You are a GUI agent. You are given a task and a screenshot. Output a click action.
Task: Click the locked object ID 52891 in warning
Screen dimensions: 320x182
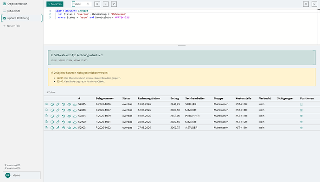coord(60,78)
